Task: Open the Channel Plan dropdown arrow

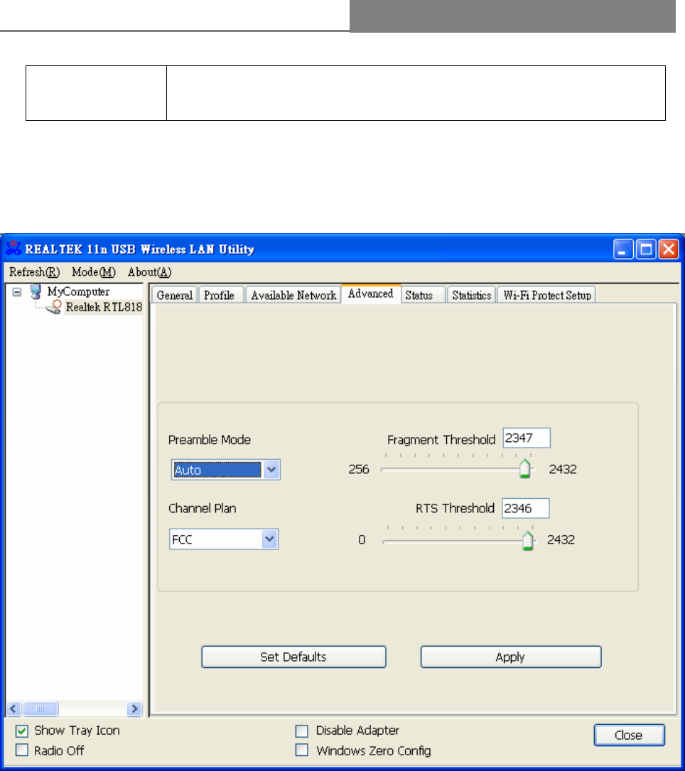Action: [x=269, y=539]
